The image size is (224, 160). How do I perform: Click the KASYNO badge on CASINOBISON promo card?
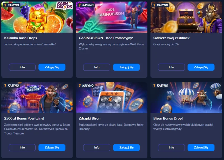coord(86,5)
